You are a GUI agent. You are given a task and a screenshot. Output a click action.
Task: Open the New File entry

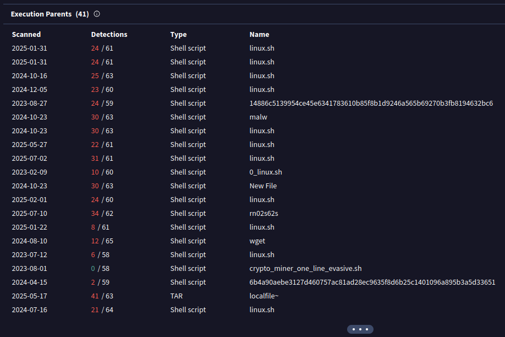pos(264,186)
